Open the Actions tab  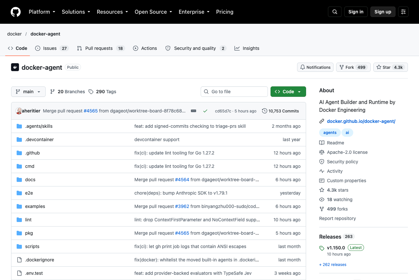click(x=145, y=48)
